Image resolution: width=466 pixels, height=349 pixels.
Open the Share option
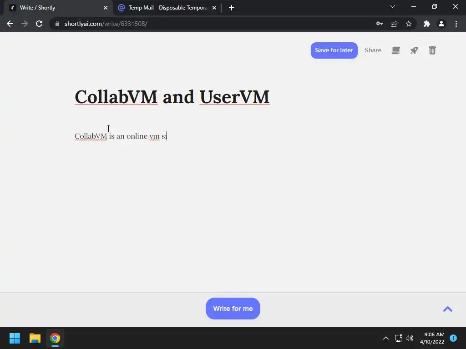373,50
